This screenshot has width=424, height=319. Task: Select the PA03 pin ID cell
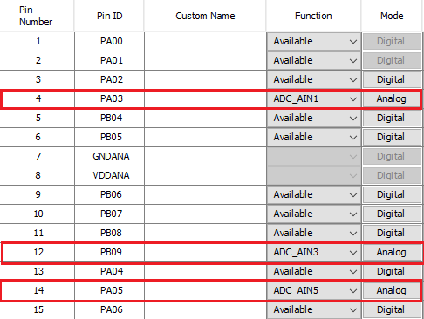pyautogui.click(x=110, y=98)
